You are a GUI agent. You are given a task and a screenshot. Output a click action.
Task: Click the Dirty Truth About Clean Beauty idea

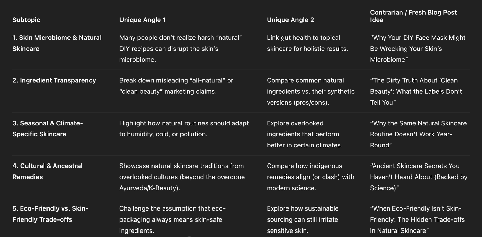[416, 91]
